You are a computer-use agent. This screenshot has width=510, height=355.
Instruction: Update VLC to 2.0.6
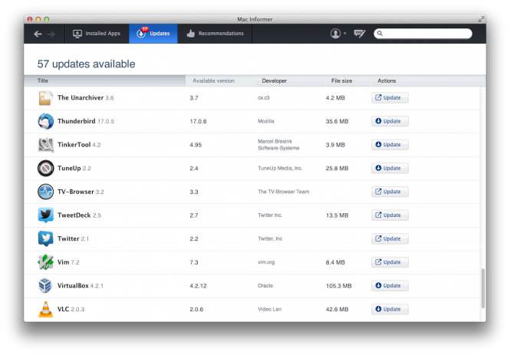pos(390,309)
